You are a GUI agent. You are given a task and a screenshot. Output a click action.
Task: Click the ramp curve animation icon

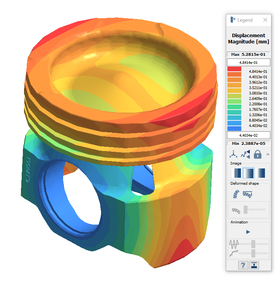tap(234, 253)
